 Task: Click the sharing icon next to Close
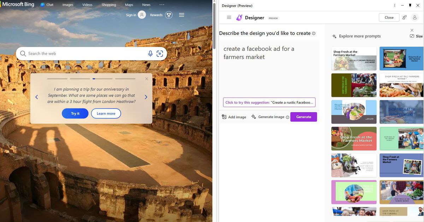coord(405,17)
